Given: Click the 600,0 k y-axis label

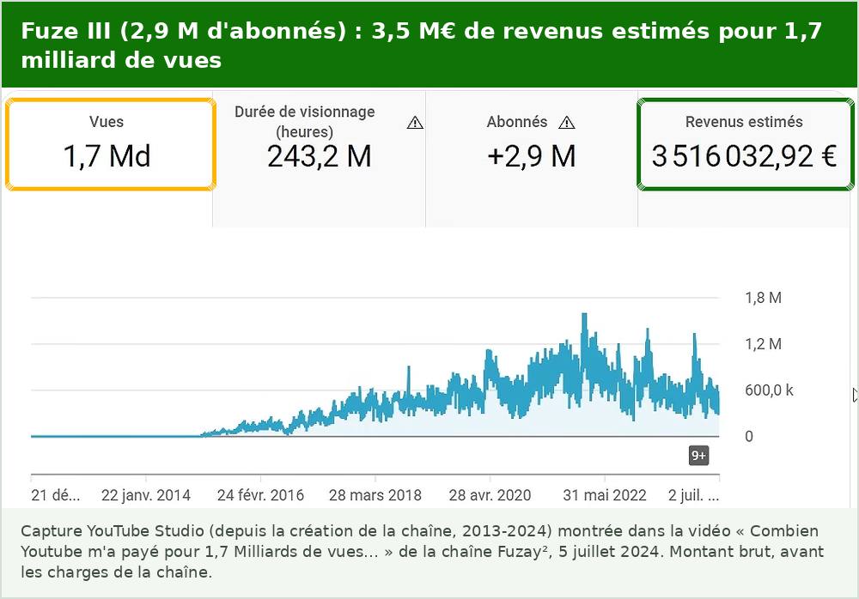Looking at the screenshot, I should [769, 390].
